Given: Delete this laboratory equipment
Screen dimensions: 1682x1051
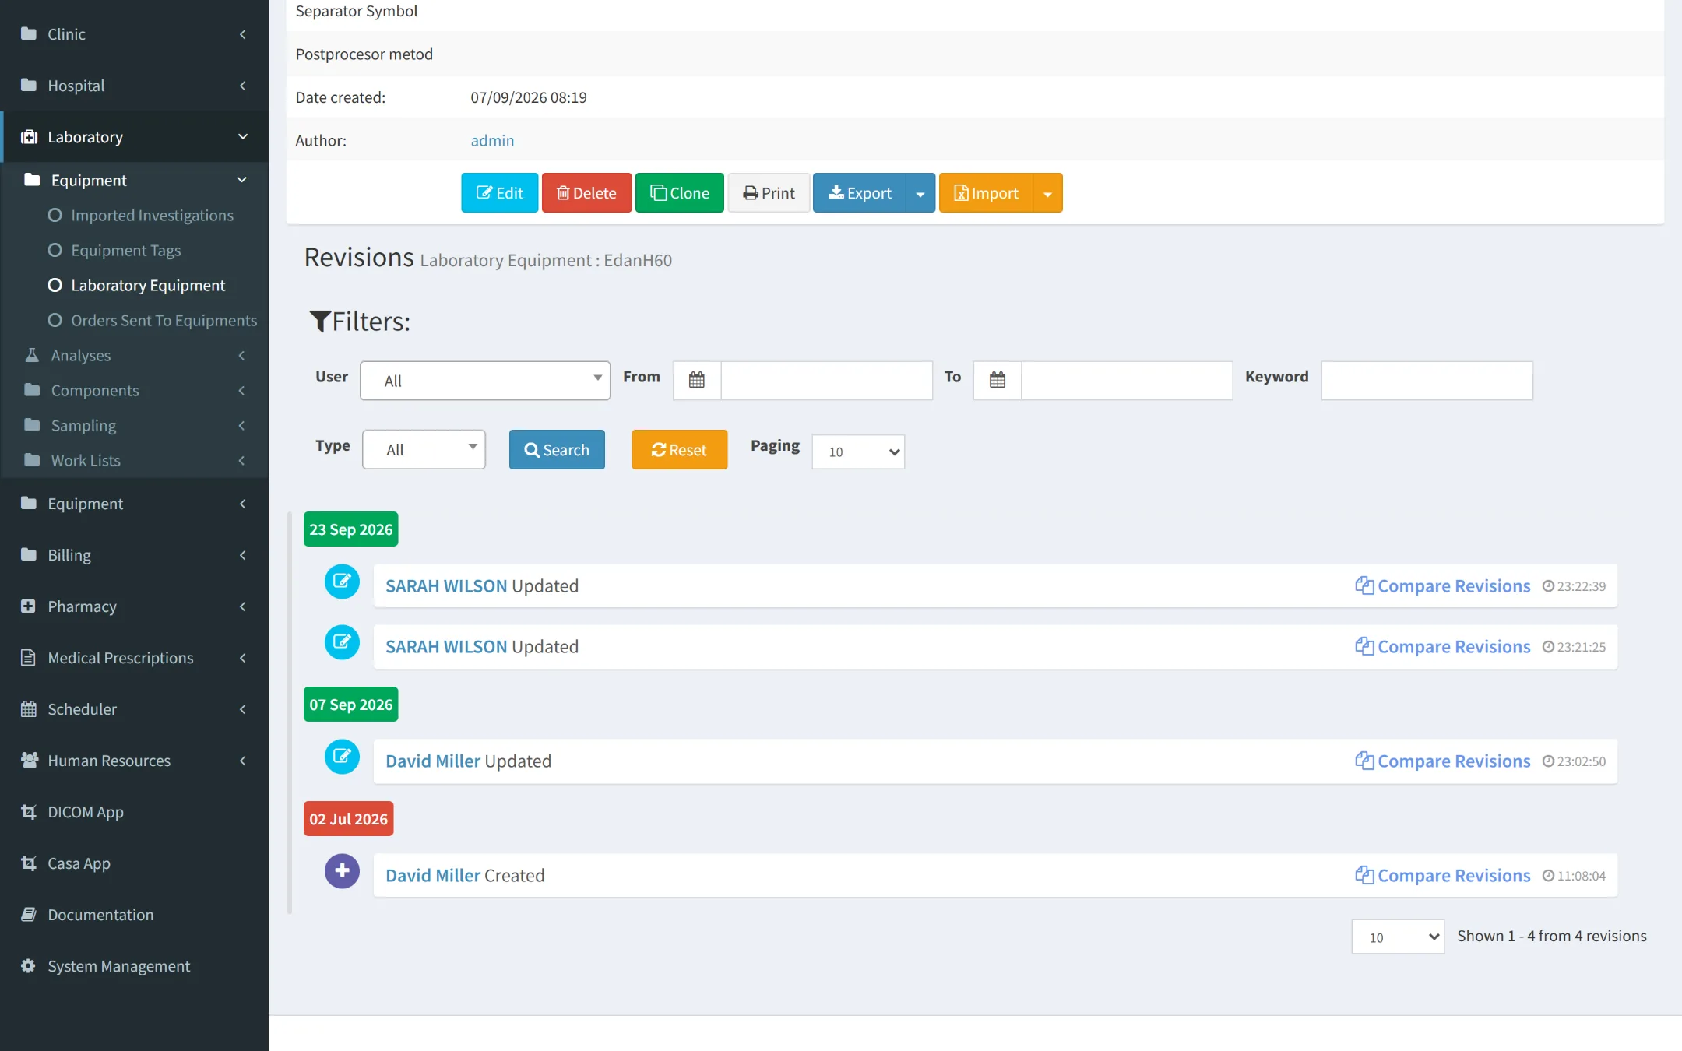Looking at the screenshot, I should click(586, 192).
